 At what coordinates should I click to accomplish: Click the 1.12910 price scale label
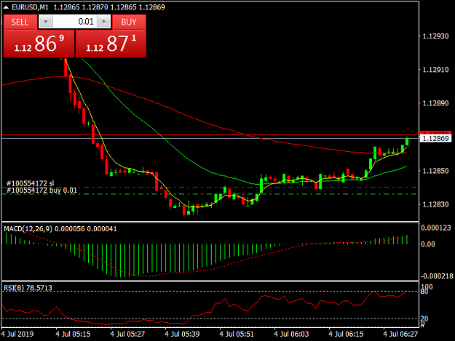pyautogui.click(x=435, y=70)
